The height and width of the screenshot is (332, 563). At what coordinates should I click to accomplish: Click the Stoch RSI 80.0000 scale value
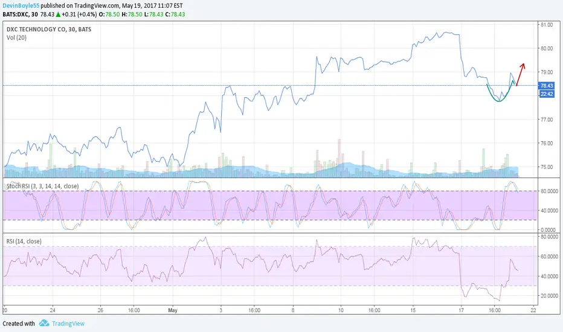click(549, 191)
